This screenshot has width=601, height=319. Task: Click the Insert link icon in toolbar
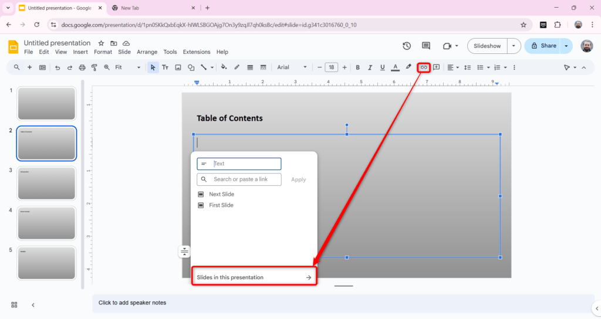click(424, 67)
